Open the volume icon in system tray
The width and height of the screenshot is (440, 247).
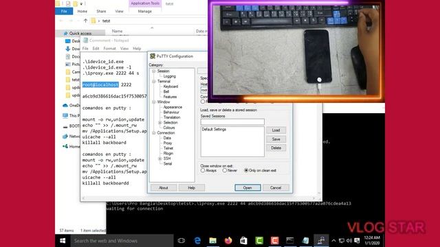[x=349, y=241]
